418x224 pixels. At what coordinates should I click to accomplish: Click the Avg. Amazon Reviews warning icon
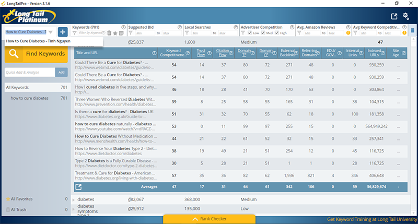click(x=347, y=33)
